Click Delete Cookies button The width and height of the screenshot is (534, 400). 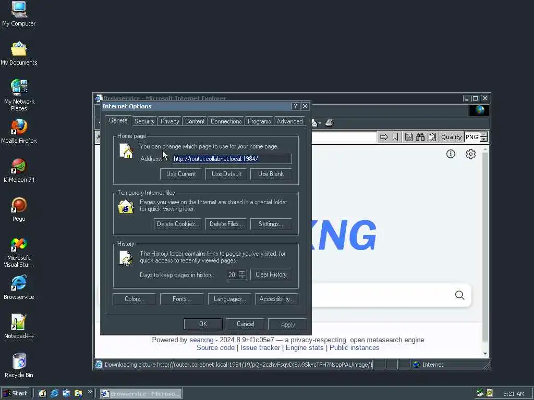click(178, 224)
